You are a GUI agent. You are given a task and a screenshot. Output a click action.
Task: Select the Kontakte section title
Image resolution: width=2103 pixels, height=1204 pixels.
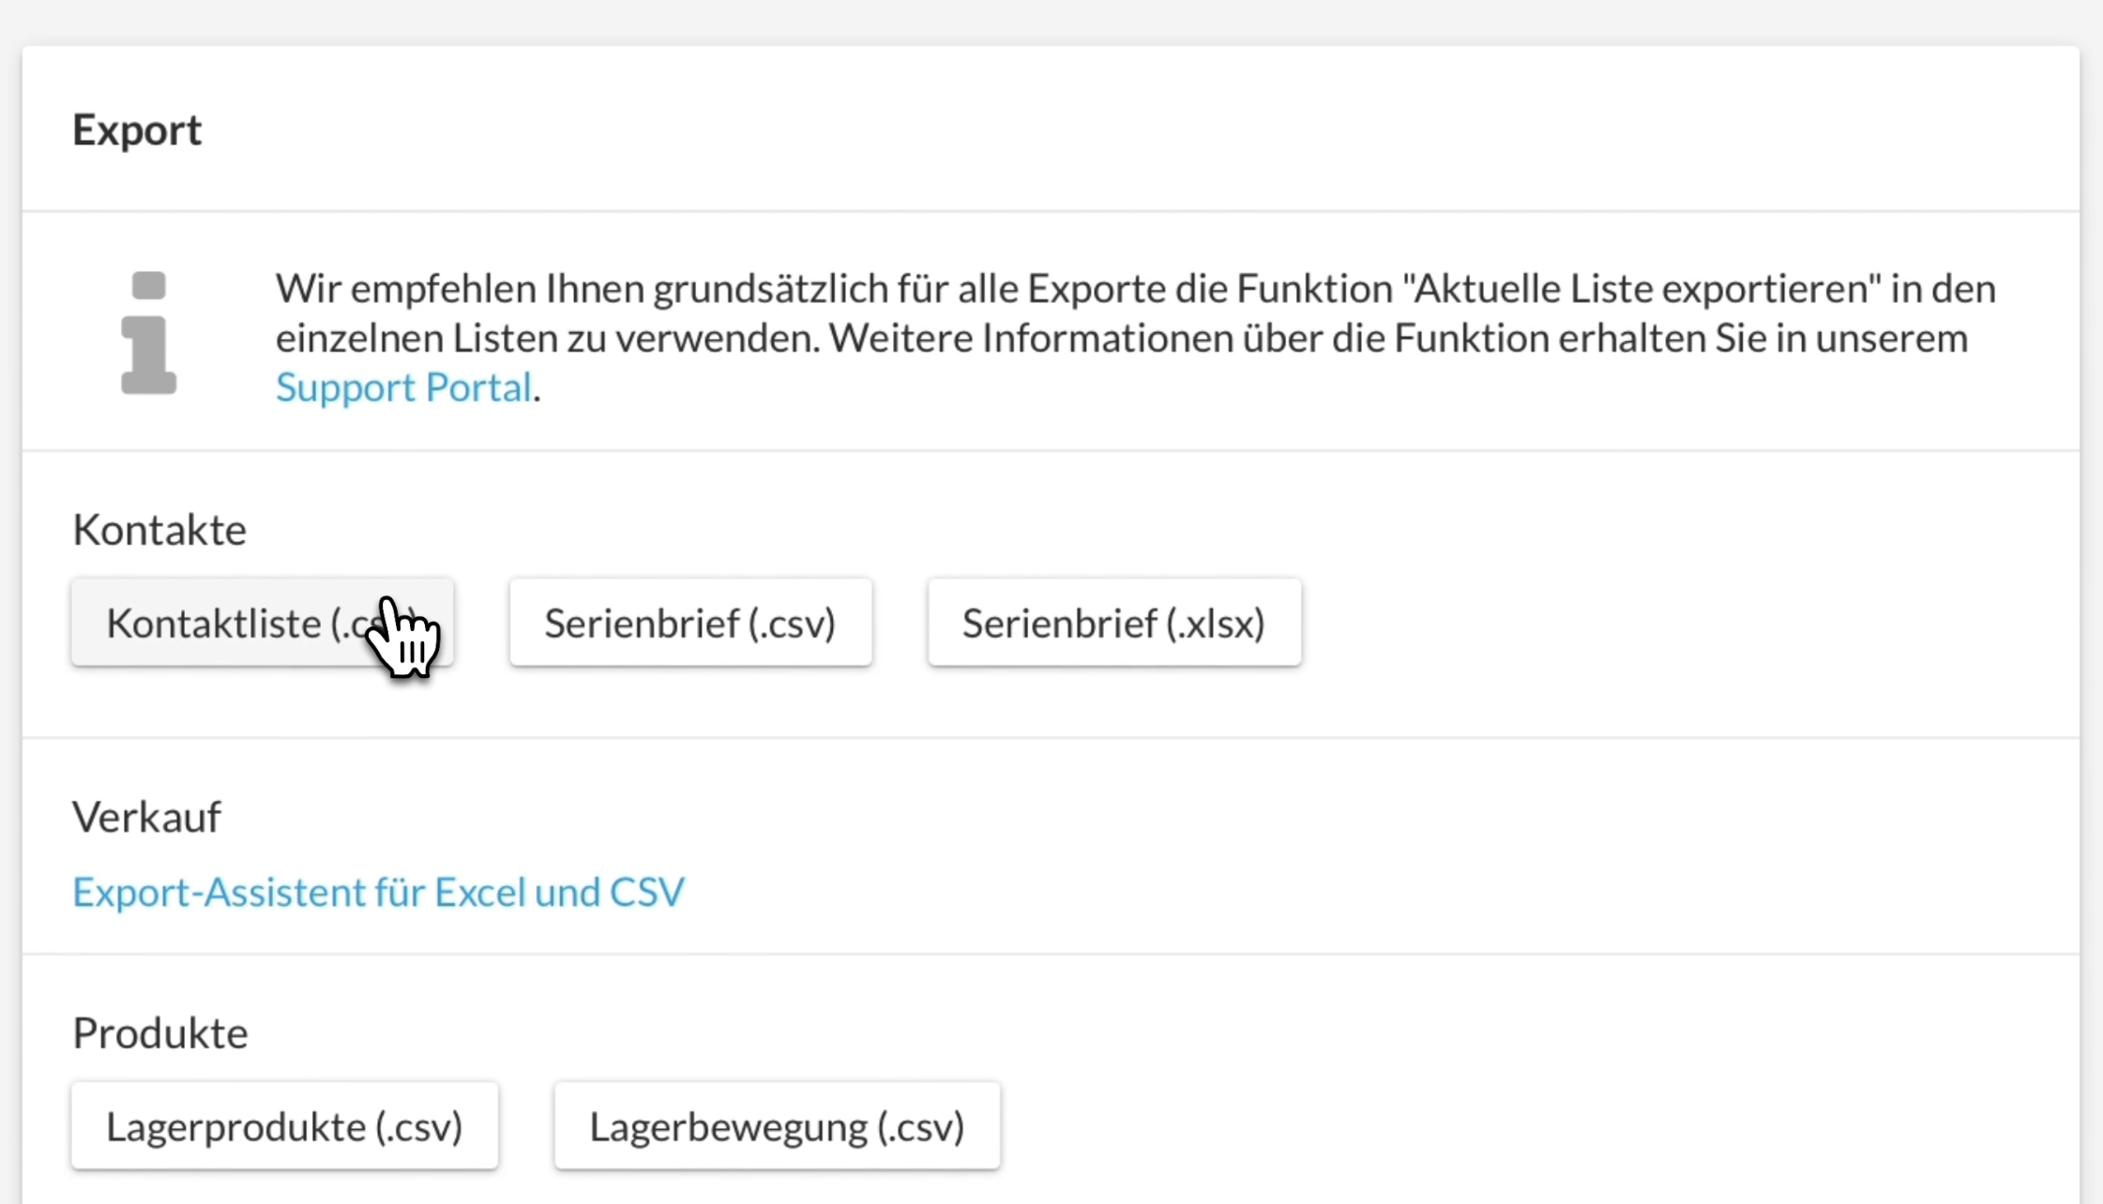pyautogui.click(x=159, y=529)
